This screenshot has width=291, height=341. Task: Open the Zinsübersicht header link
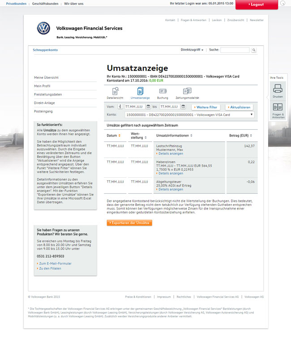[236, 20]
